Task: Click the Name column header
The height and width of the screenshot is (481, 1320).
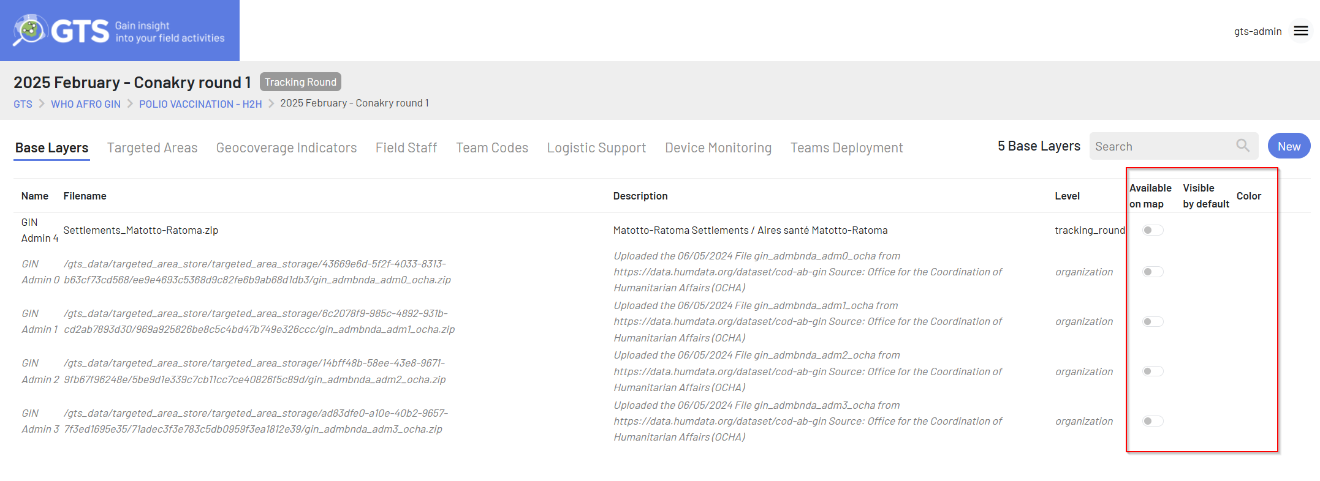Action: click(x=35, y=196)
